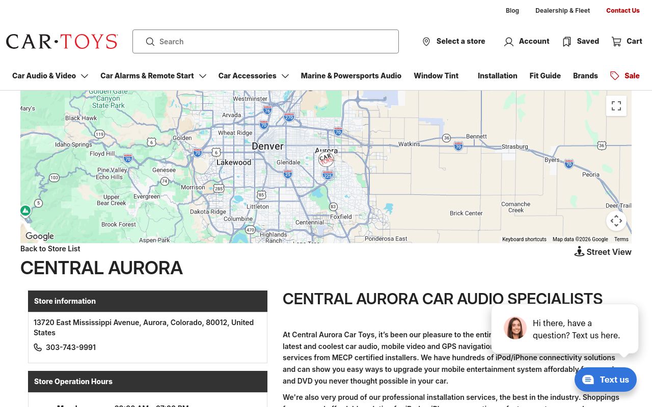The height and width of the screenshot is (407, 652).
Task: Click the Store information header
Action: pos(148,301)
